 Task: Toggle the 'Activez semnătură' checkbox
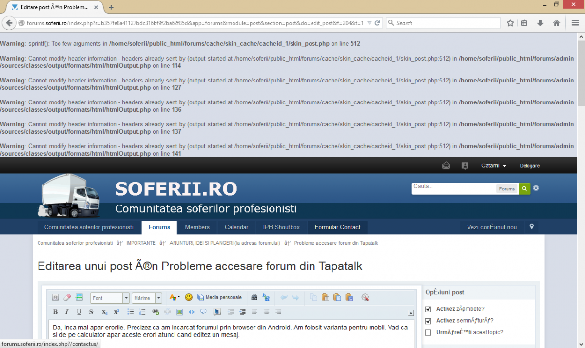pos(428,321)
